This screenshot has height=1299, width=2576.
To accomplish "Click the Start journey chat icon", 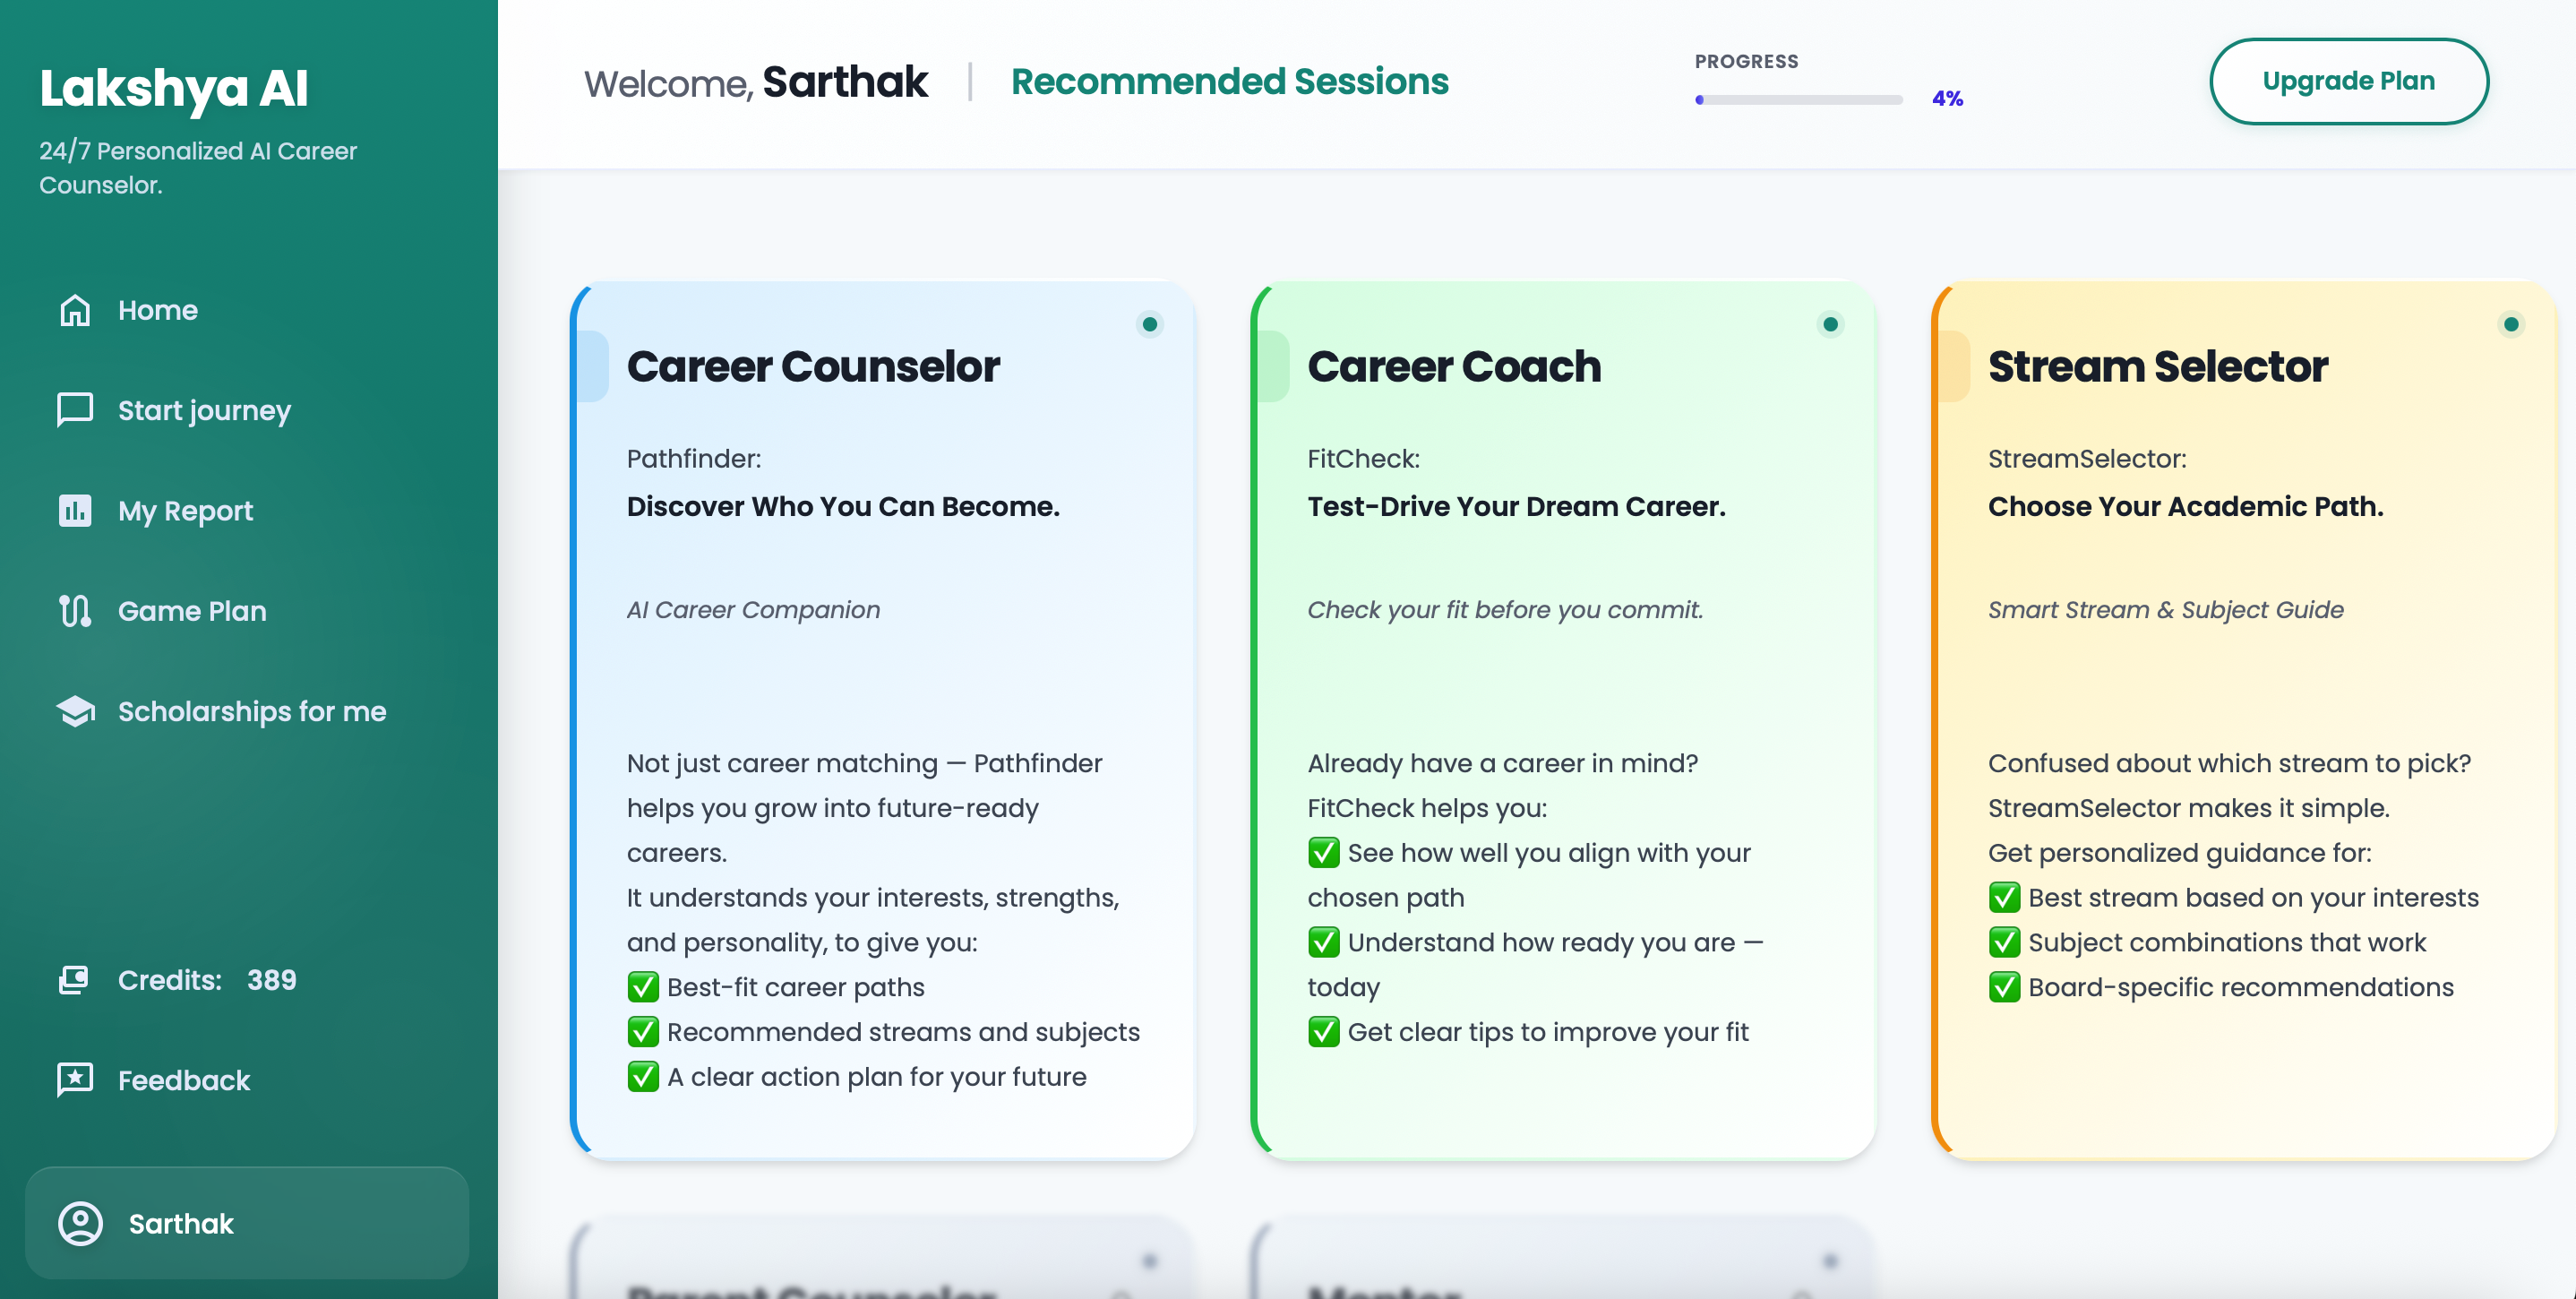I will (75, 410).
